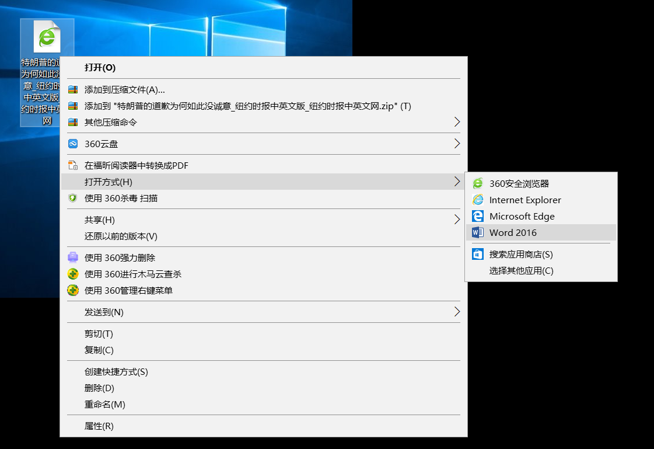Open with 360安全浏览器 label
The image size is (654, 449).
pyautogui.click(x=519, y=183)
